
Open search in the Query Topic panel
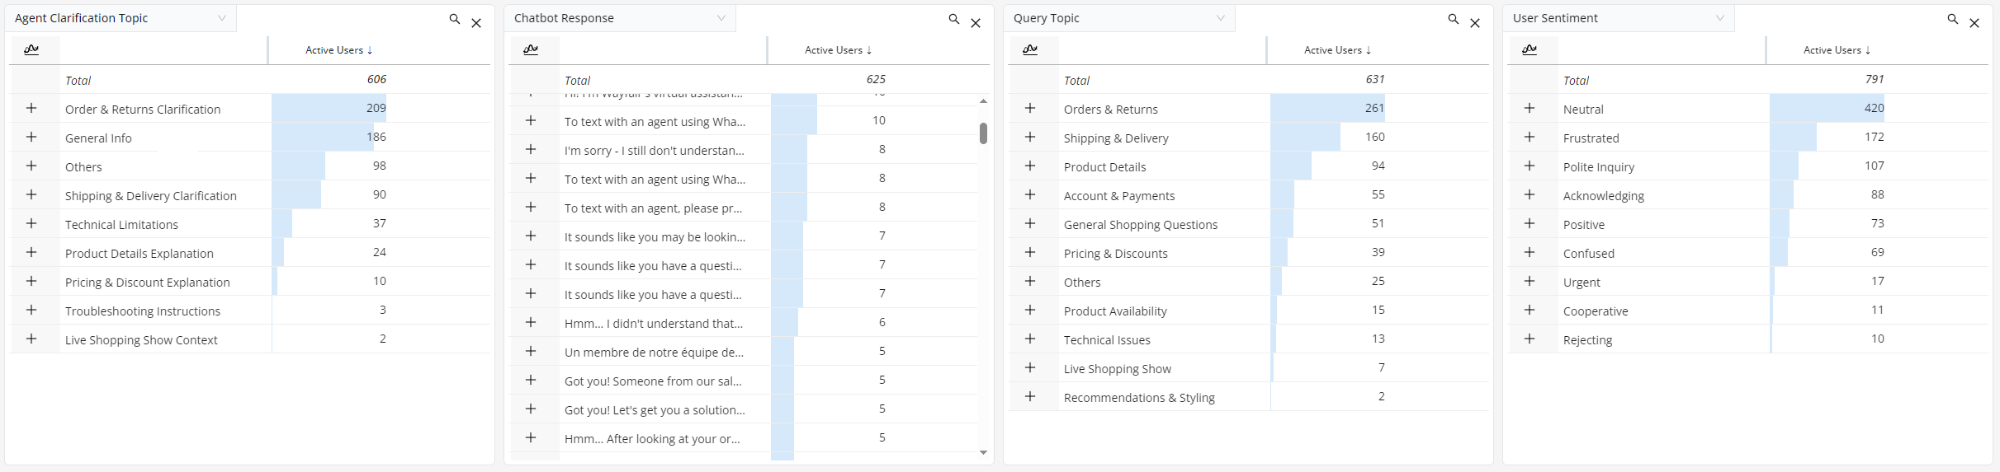point(1453,19)
